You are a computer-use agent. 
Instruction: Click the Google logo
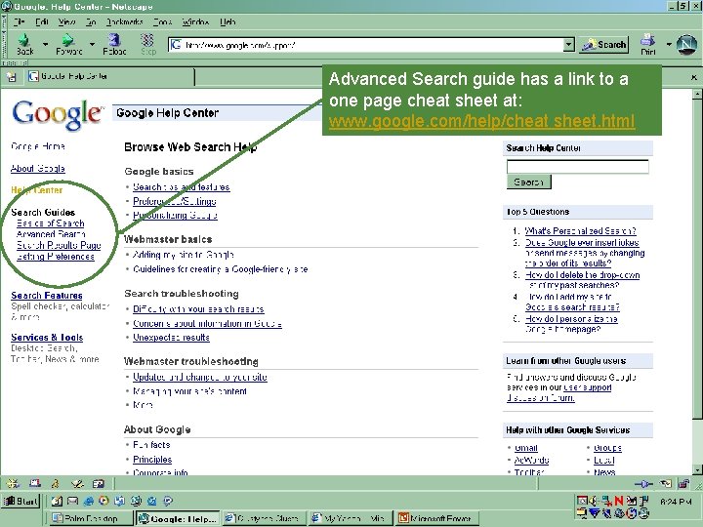point(58,115)
